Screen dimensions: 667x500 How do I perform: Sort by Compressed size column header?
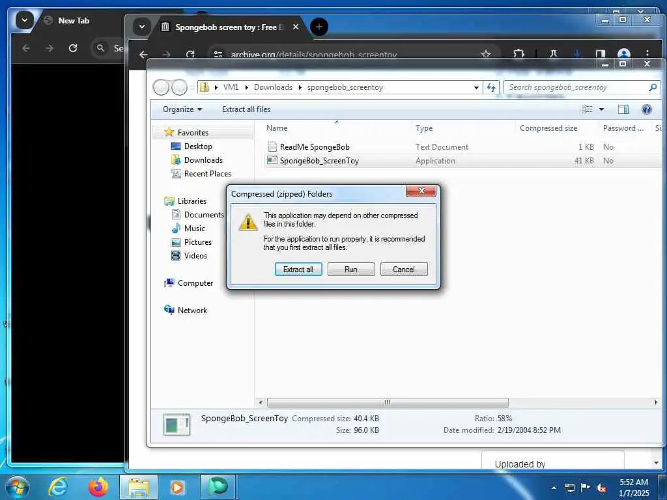(548, 128)
